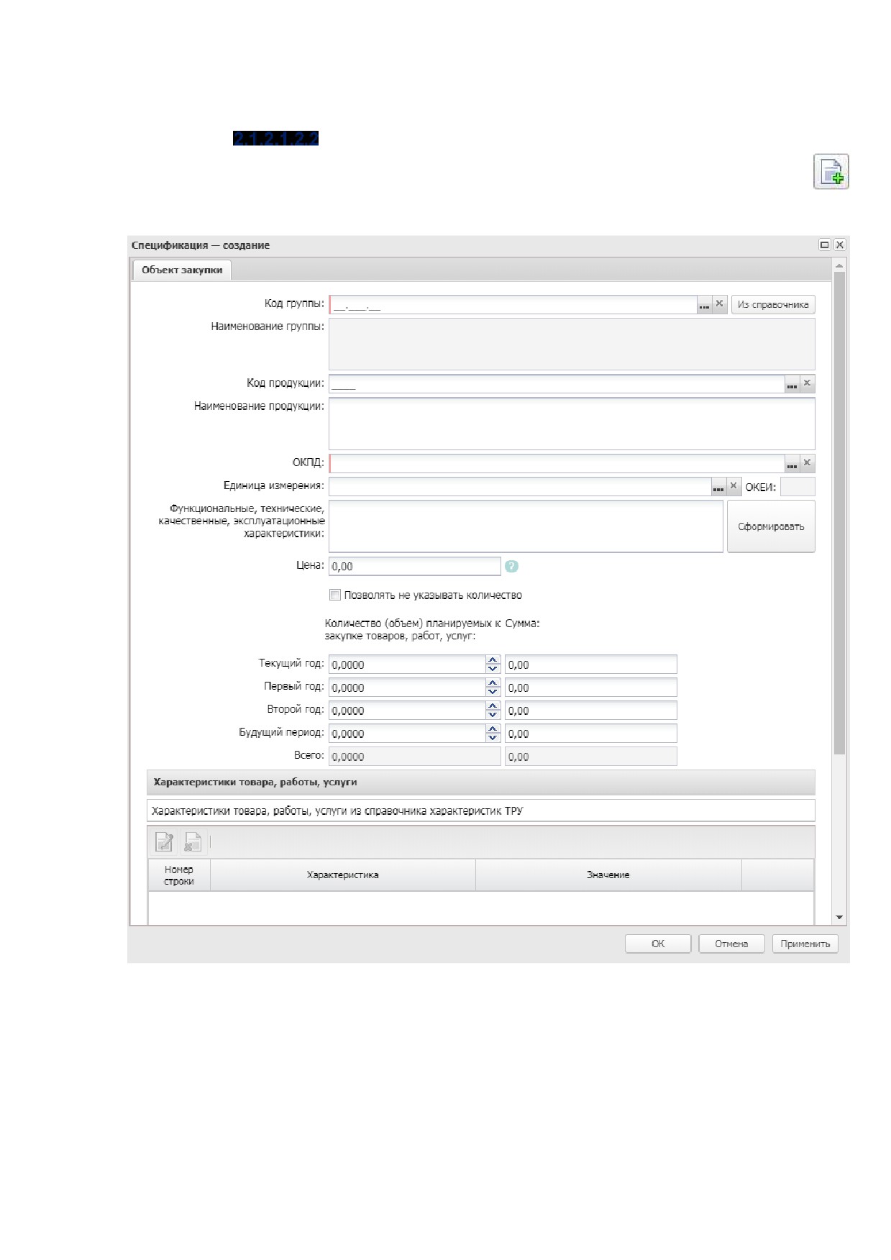891x1260 pixels.
Task: Focus the Код группы input field
Action: (x=513, y=305)
